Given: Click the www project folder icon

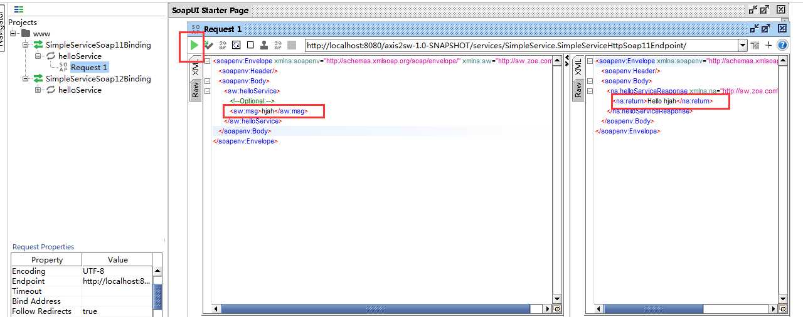Looking at the screenshot, I should click(x=25, y=33).
